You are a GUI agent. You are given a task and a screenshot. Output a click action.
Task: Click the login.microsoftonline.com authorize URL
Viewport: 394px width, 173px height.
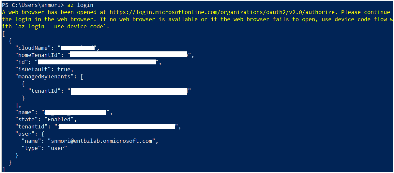(225, 12)
